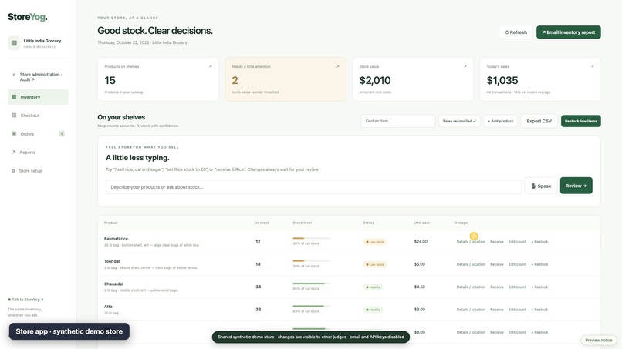Click the Preview notice button

coord(599,340)
